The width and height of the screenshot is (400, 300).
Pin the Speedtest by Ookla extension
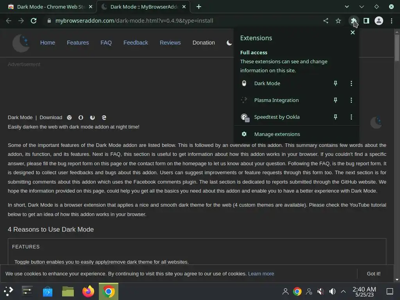[x=336, y=117]
